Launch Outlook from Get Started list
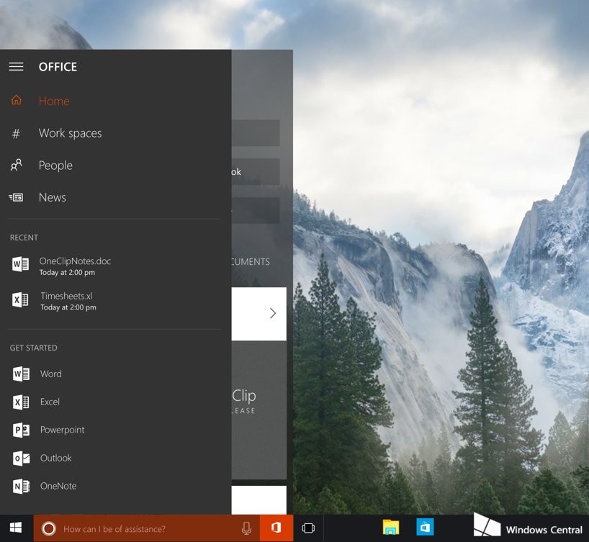Screen dimensions: 589x542 click(x=56, y=459)
